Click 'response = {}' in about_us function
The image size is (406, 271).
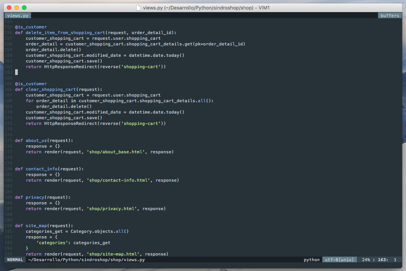(43, 146)
